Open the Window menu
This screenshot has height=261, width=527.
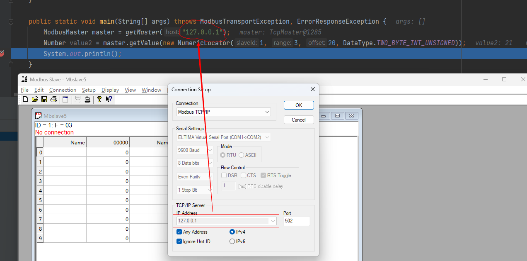coord(151,90)
